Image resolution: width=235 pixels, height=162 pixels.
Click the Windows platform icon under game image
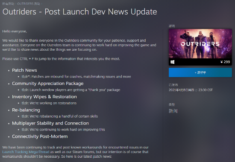172,62
